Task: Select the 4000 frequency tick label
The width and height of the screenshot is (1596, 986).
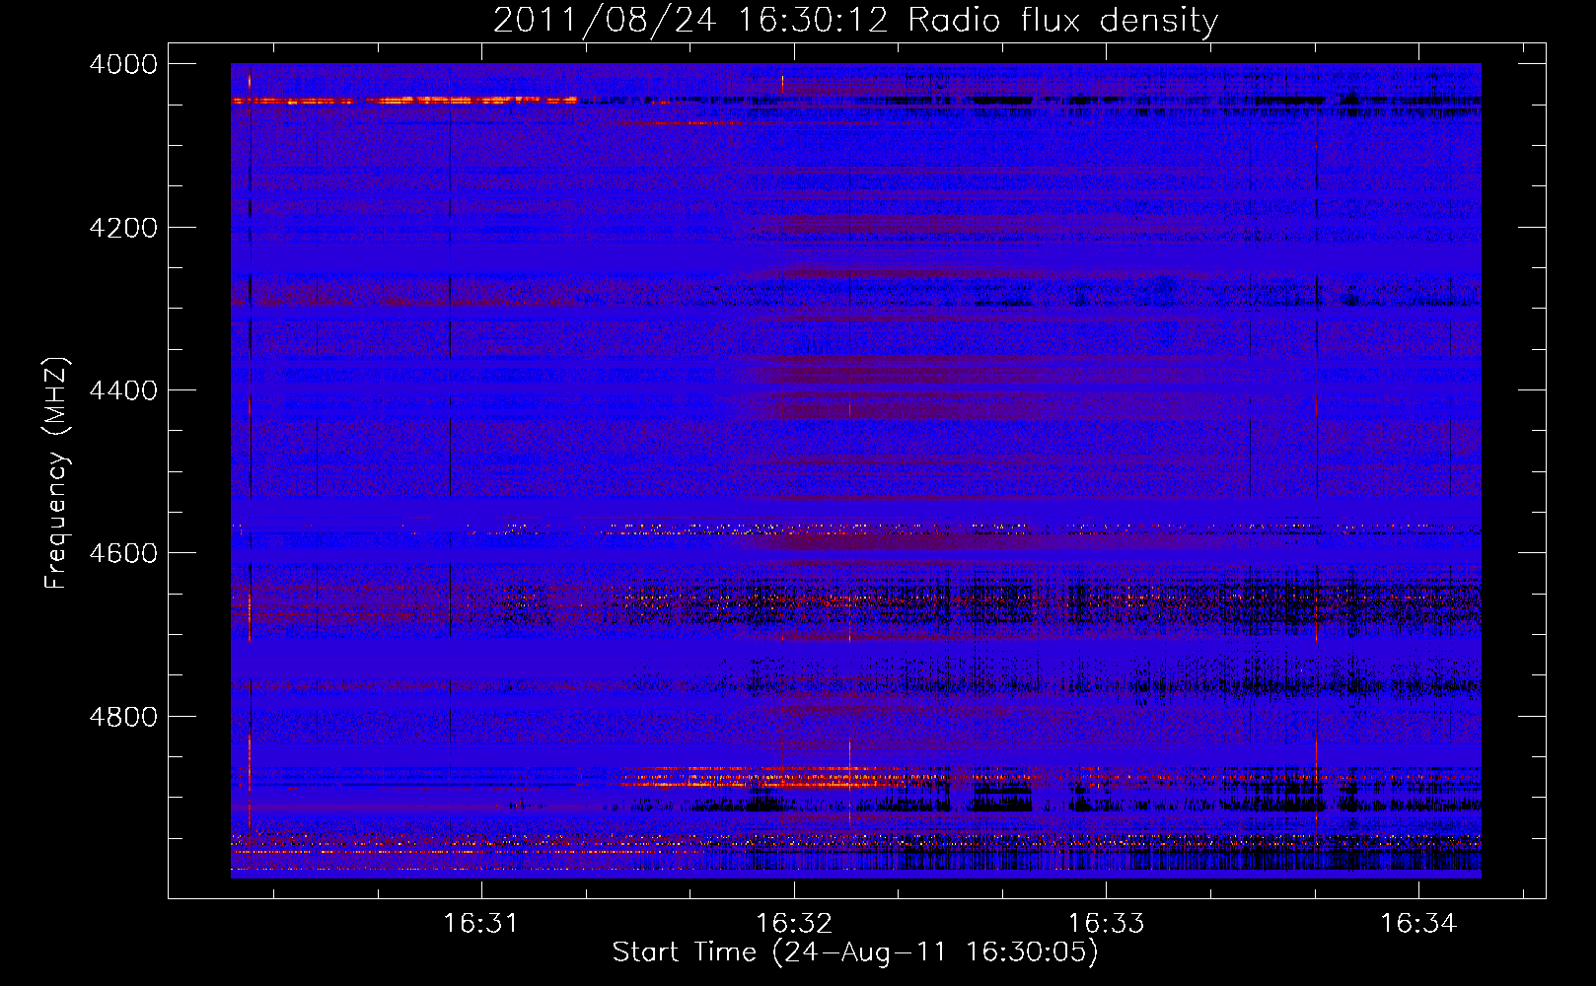Action: click(x=123, y=64)
